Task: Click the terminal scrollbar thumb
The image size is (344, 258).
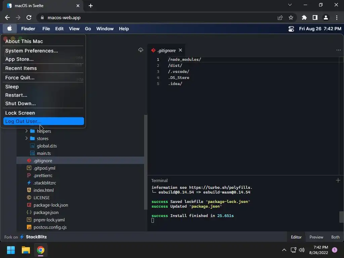Action: coord(341,217)
